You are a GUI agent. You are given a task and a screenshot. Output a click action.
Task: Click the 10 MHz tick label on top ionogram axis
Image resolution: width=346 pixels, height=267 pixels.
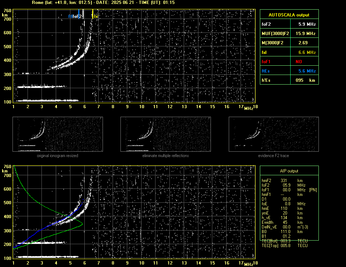click(x=142, y=107)
